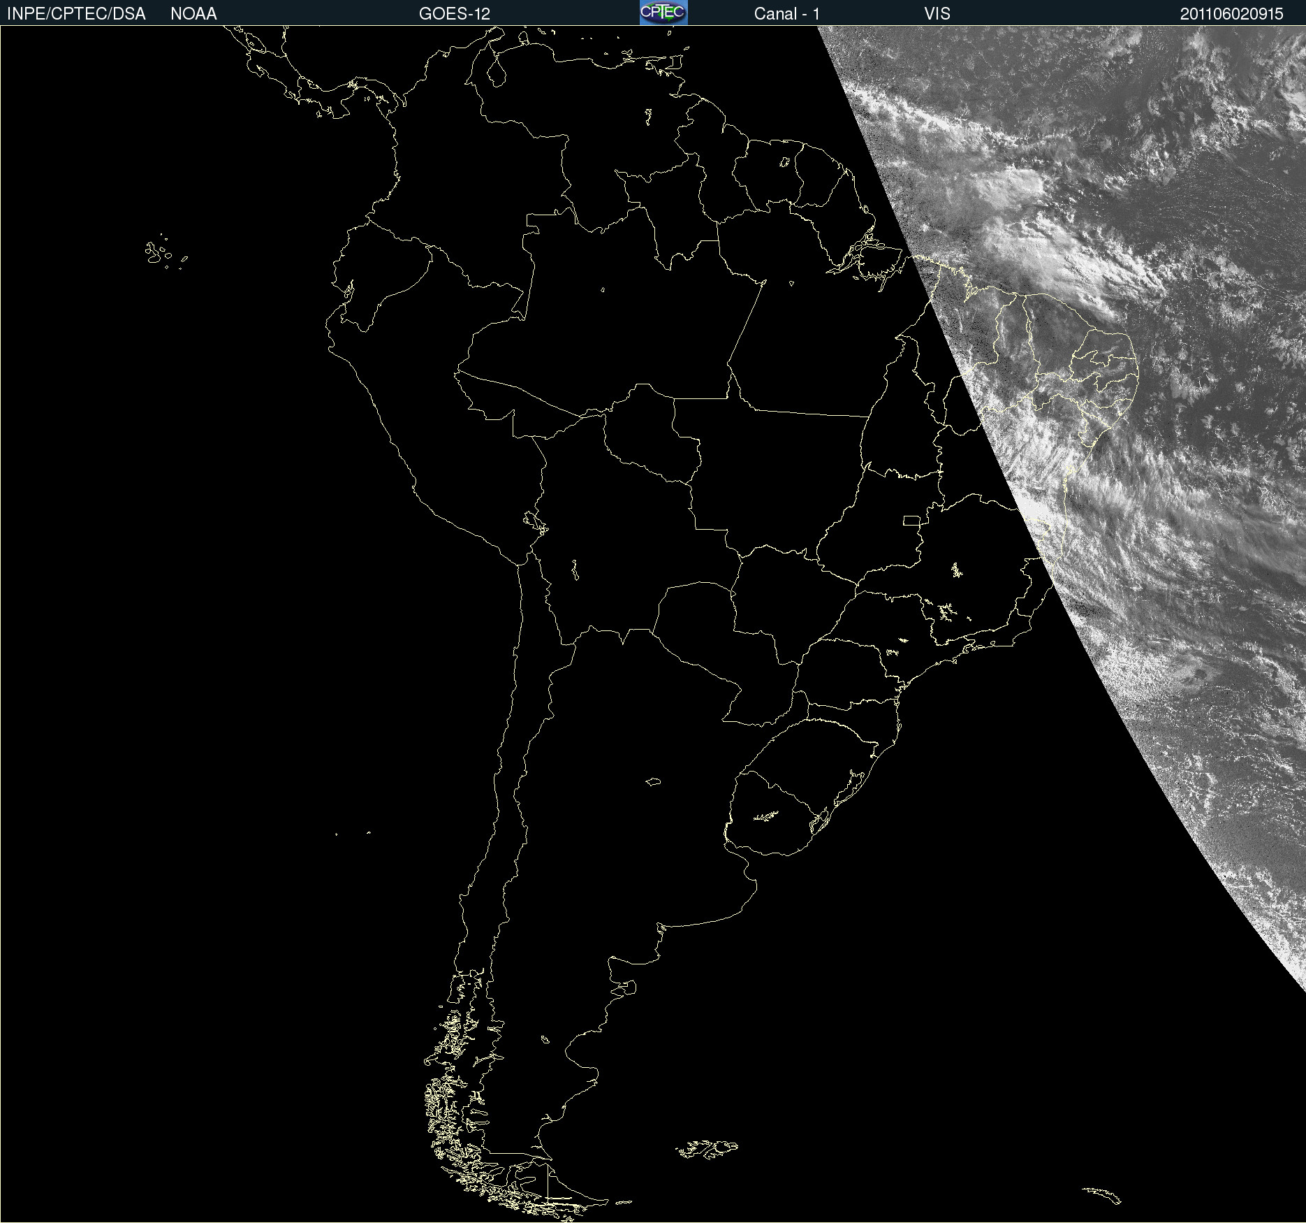Viewport: 1306px width, 1223px height.
Task: Click the 201106020915 timestamp
Action: (1232, 14)
